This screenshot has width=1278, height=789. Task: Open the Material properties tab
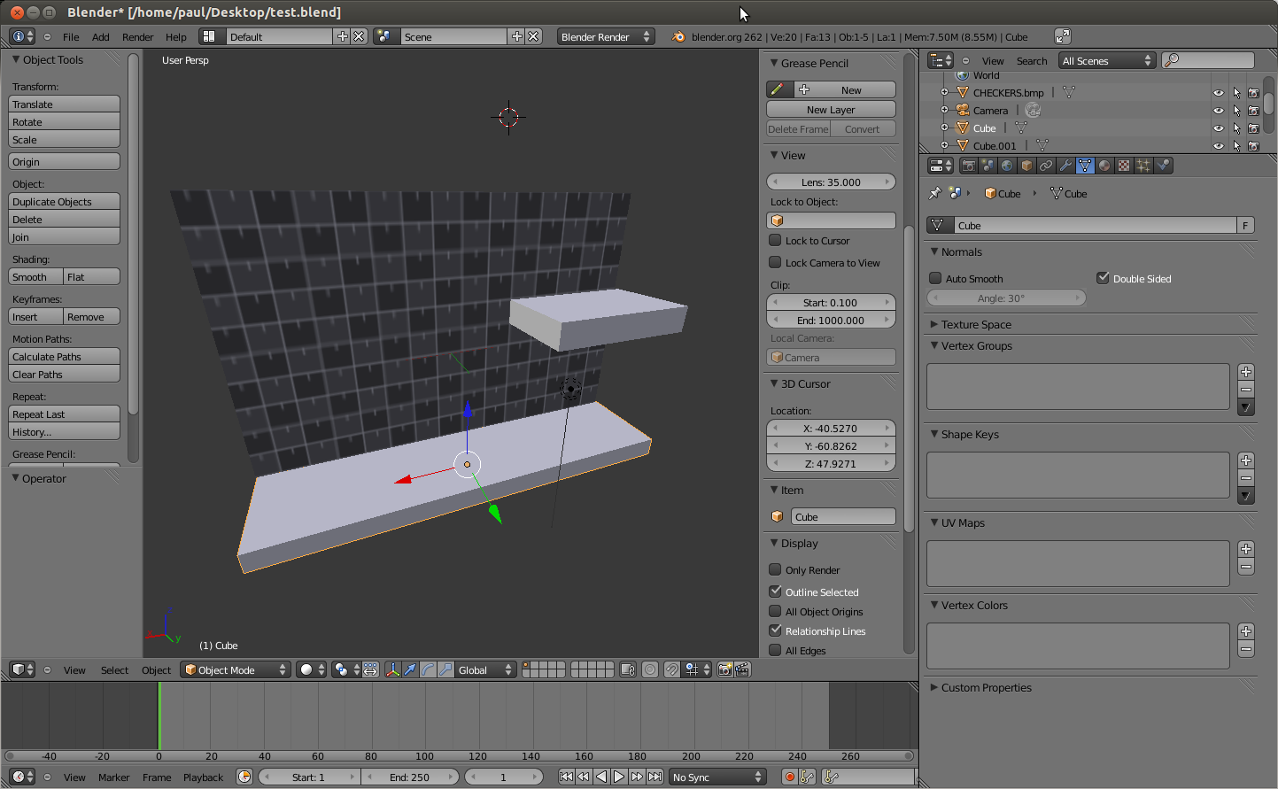[1104, 166]
